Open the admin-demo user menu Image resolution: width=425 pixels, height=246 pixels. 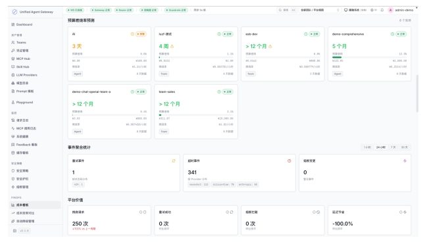point(401,10)
